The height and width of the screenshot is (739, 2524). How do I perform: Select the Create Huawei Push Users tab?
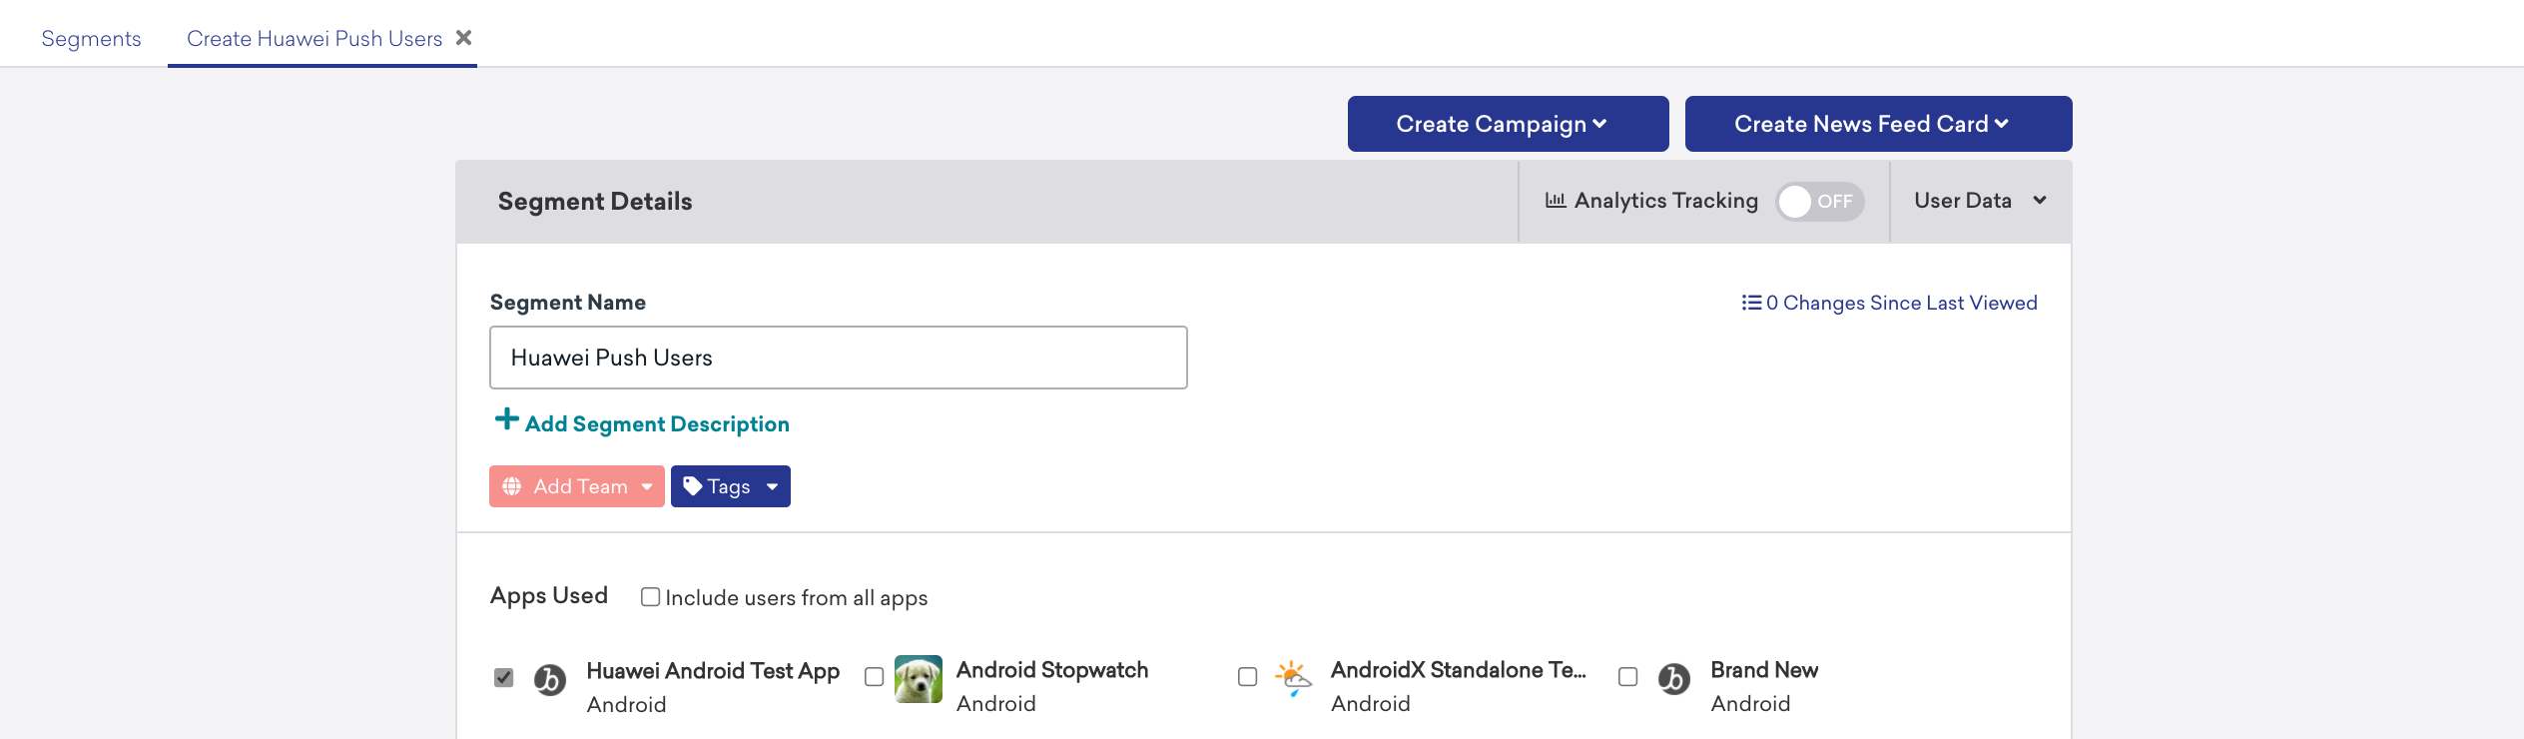(x=315, y=38)
